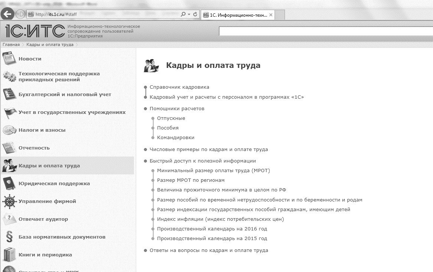Open Книги и периодика section
Viewport: 433px width, 272px height.
click(x=45, y=255)
